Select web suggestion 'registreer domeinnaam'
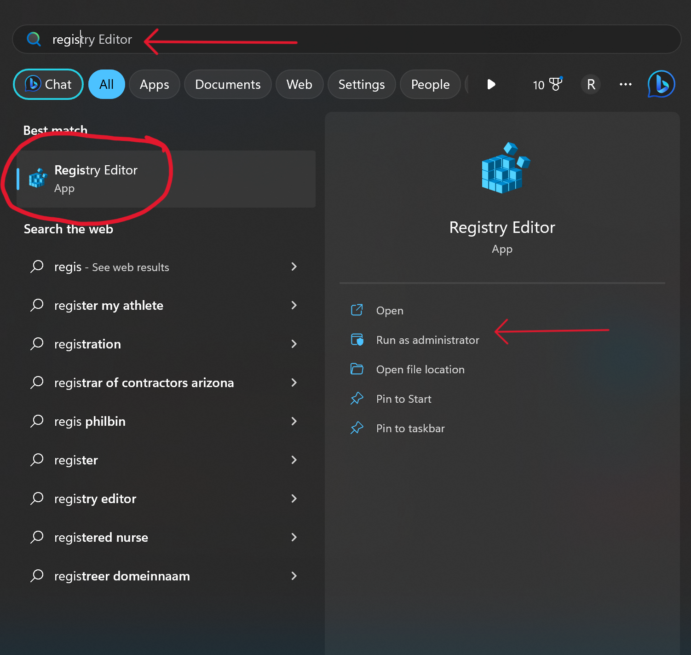The width and height of the screenshot is (691, 655). (x=166, y=576)
